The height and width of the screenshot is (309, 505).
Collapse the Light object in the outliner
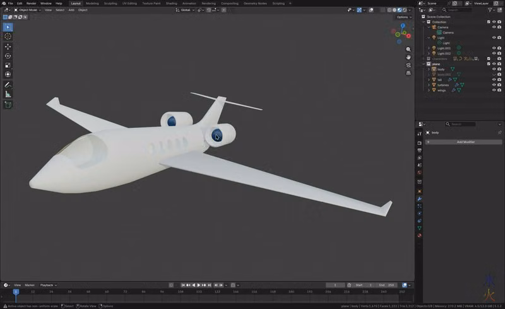[x=429, y=38]
